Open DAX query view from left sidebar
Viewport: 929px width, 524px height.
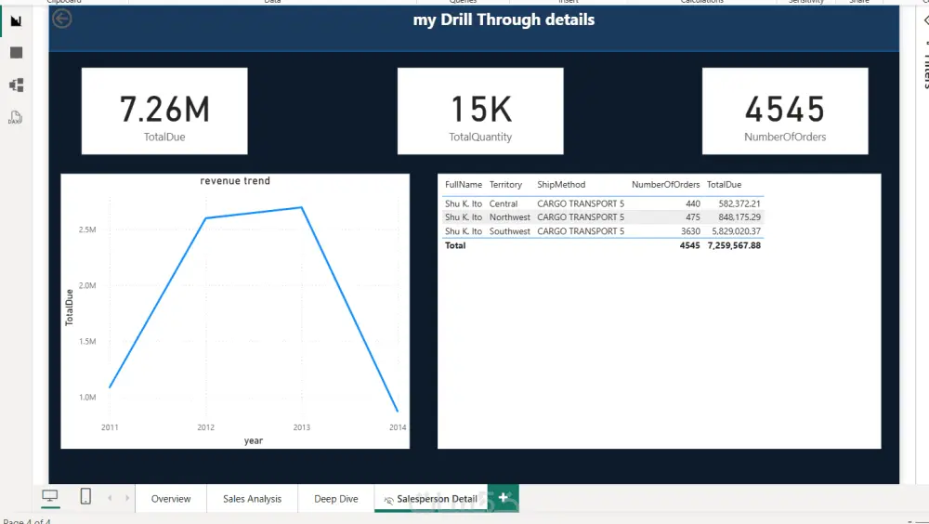point(15,117)
